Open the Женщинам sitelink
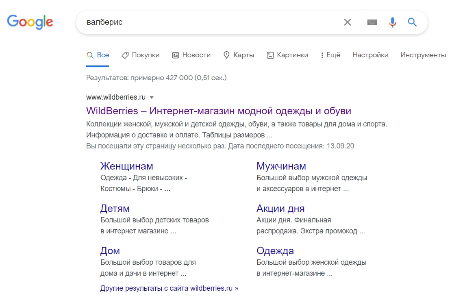The height and width of the screenshot is (296, 452). point(126,166)
